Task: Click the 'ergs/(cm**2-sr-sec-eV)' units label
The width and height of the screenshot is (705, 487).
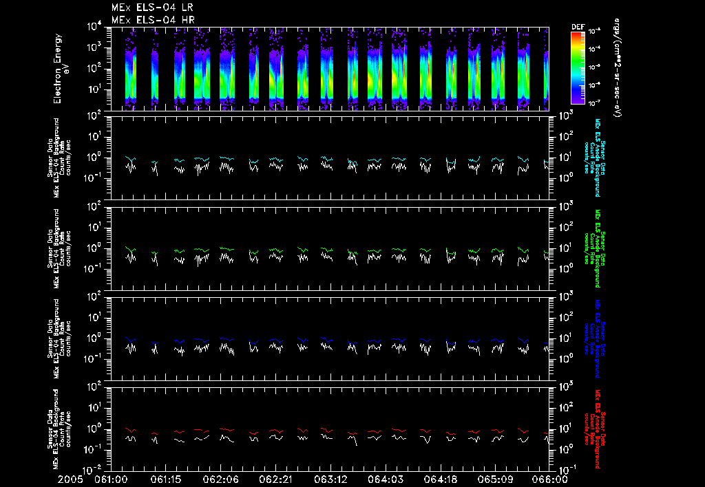Action: click(617, 68)
